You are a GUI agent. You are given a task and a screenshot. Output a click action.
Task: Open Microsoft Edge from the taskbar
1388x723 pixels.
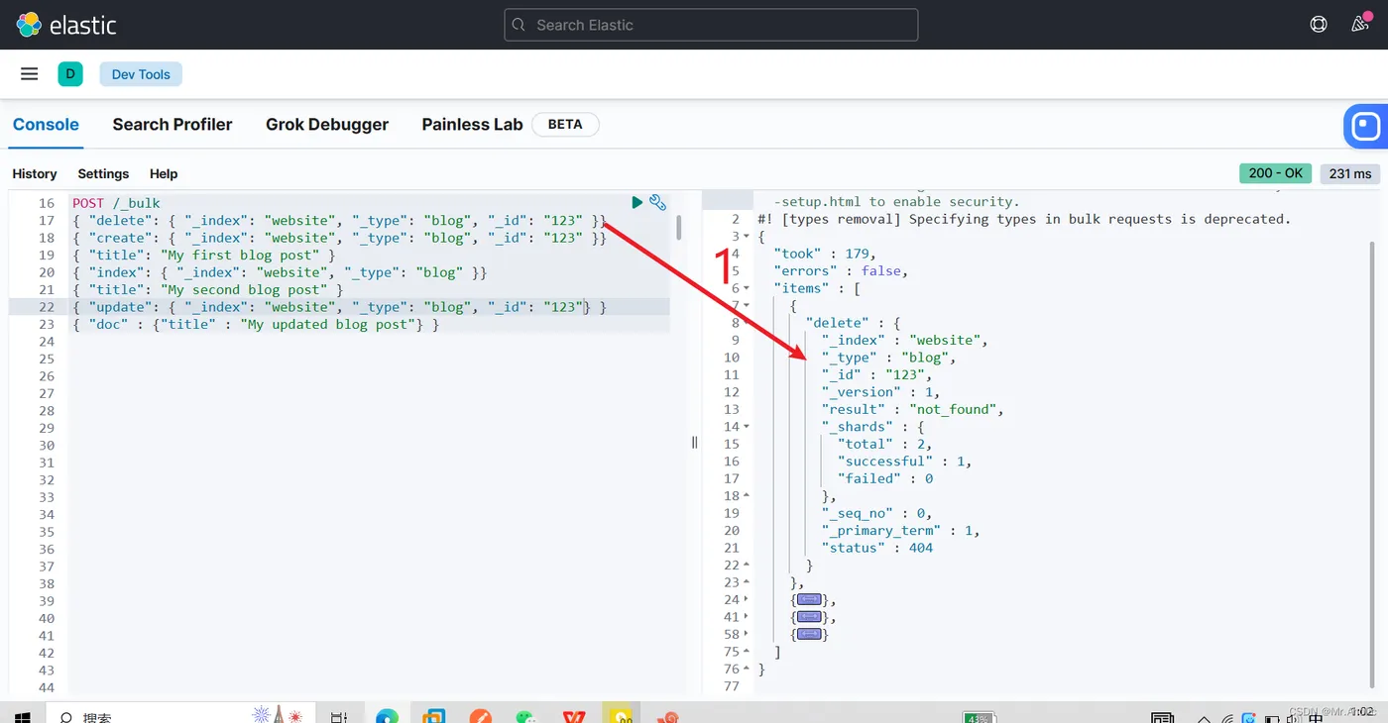click(x=388, y=716)
